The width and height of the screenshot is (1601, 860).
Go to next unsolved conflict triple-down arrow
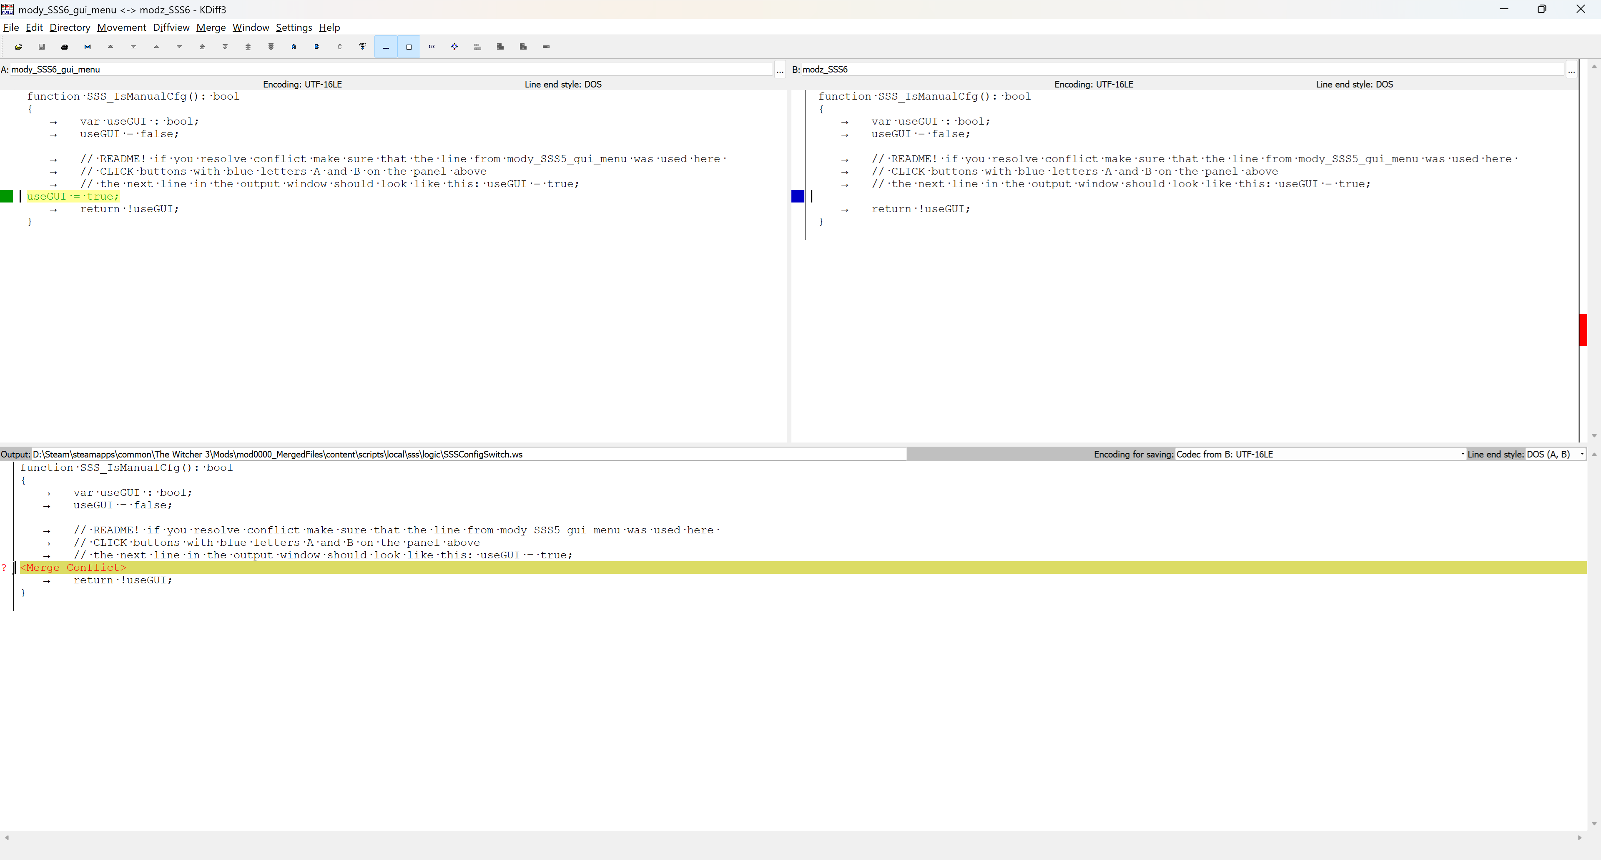click(271, 47)
